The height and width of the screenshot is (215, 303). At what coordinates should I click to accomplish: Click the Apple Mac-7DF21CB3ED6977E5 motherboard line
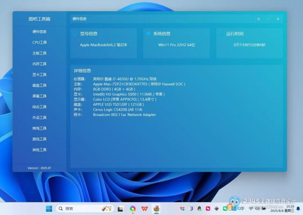(x=139, y=84)
